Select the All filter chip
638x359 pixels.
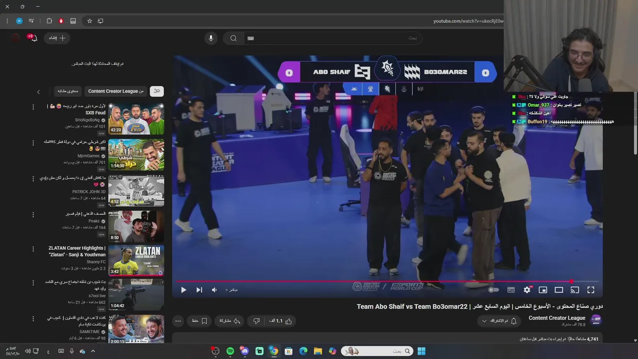point(157,91)
